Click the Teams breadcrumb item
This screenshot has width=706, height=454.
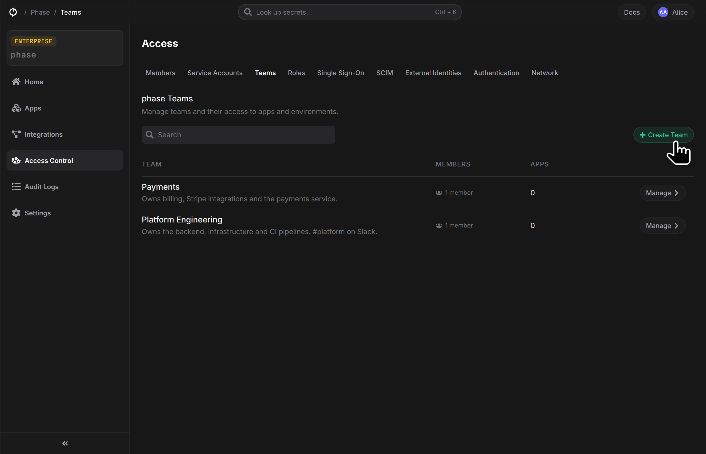71,12
